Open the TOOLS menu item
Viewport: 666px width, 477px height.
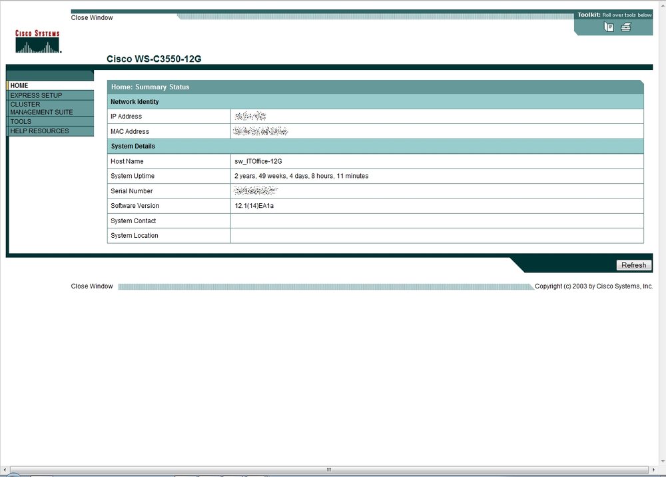pyautogui.click(x=51, y=121)
